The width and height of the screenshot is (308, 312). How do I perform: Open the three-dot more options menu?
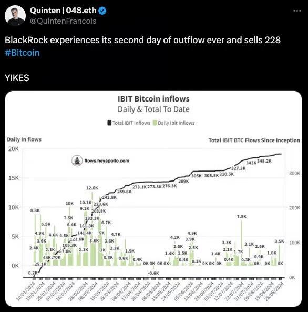297,11
